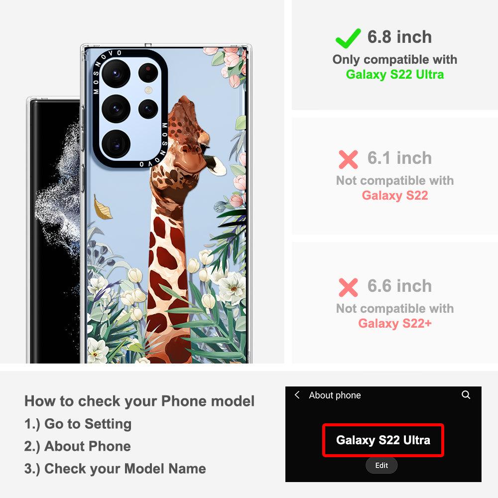The height and width of the screenshot is (498, 498).
Task: Click the black phone screen behind the case
Action: pyautogui.click(x=54, y=231)
